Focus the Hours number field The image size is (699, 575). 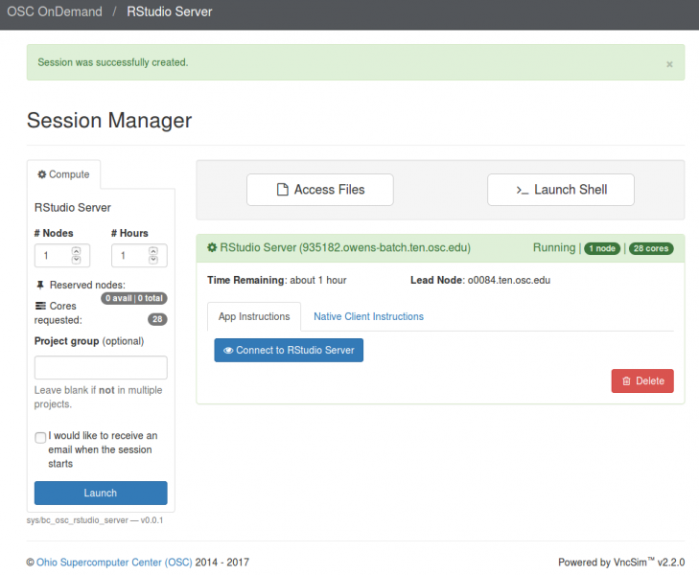pyautogui.click(x=139, y=256)
